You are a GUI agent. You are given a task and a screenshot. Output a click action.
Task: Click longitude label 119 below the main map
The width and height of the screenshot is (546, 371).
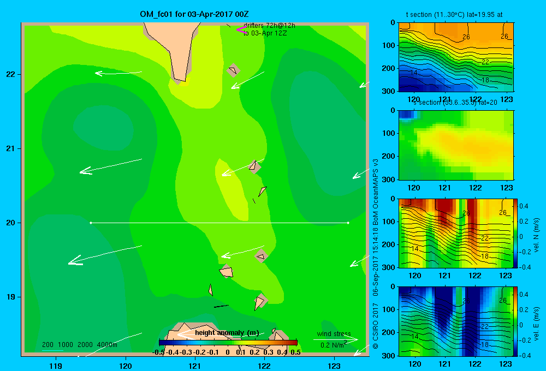(x=56, y=366)
